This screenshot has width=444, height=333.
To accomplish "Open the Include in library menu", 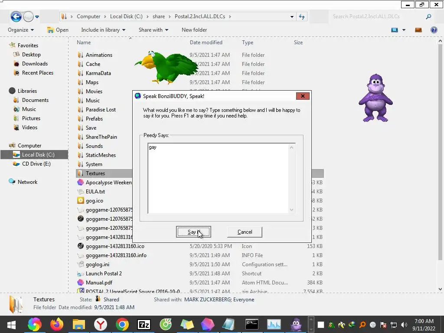I will pos(103,30).
